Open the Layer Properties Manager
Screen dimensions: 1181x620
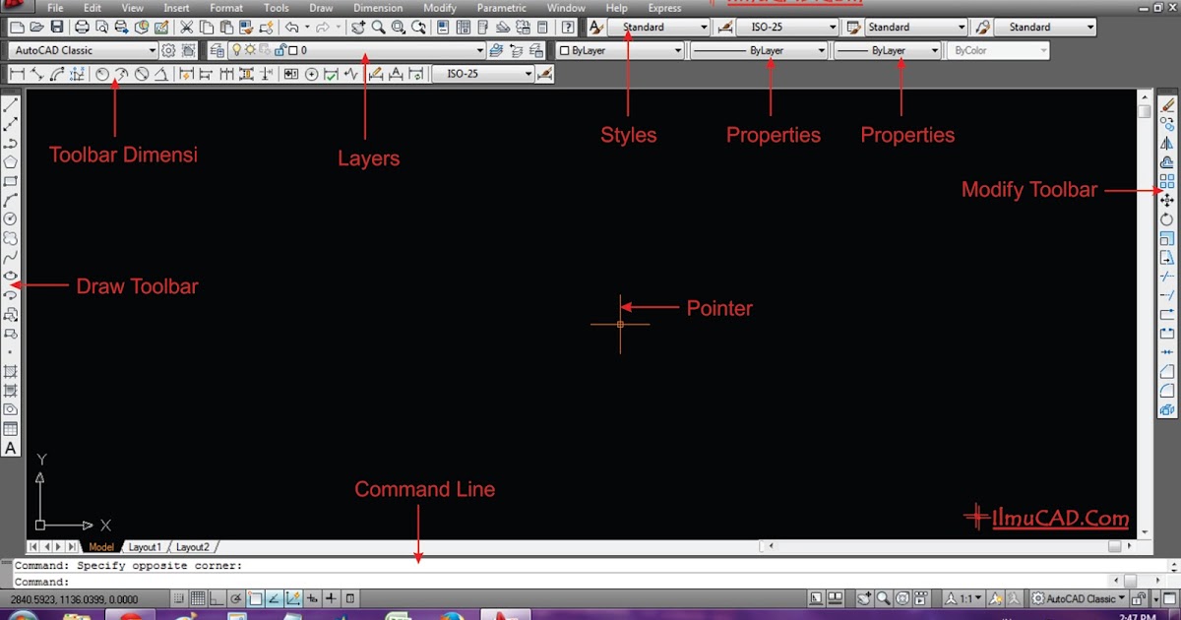click(218, 49)
